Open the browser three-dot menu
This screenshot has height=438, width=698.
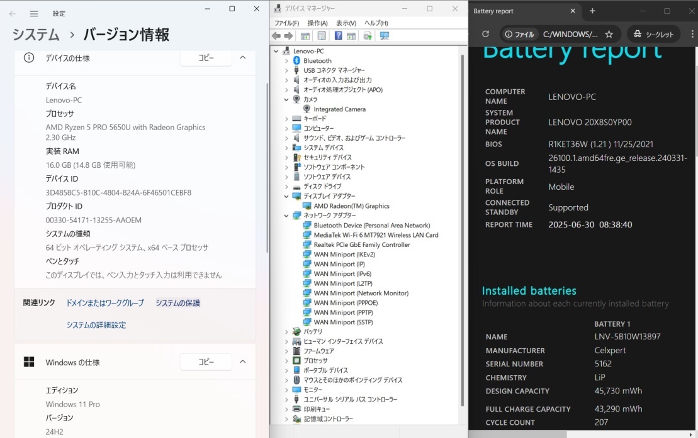tap(692, 34)
